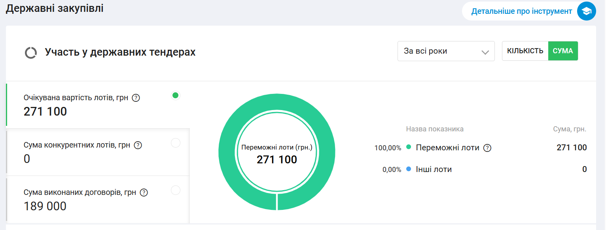Open help tooltip for 'Сума виконаних договорів'
Image resolution: width=606 pixels, height=230 pixels.
pyautogui.click(x=144, y=193)
